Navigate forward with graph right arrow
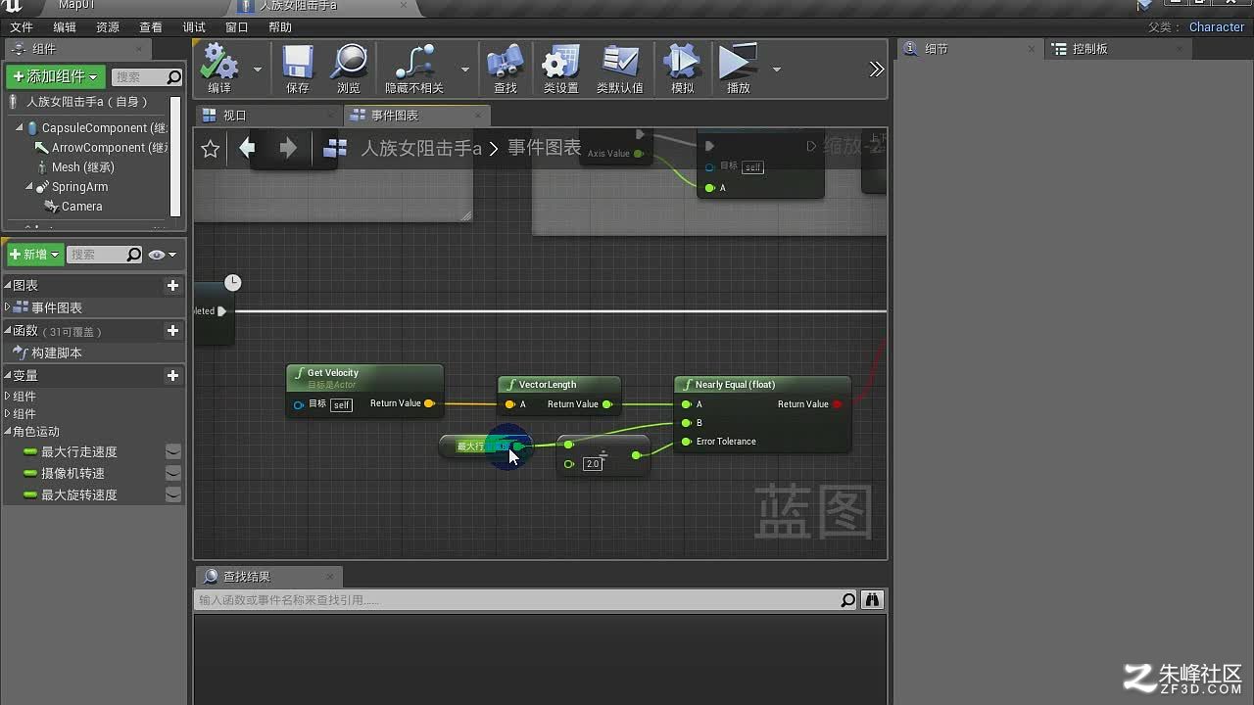This screenshot has height=705, width=1254. coord(288,148)
